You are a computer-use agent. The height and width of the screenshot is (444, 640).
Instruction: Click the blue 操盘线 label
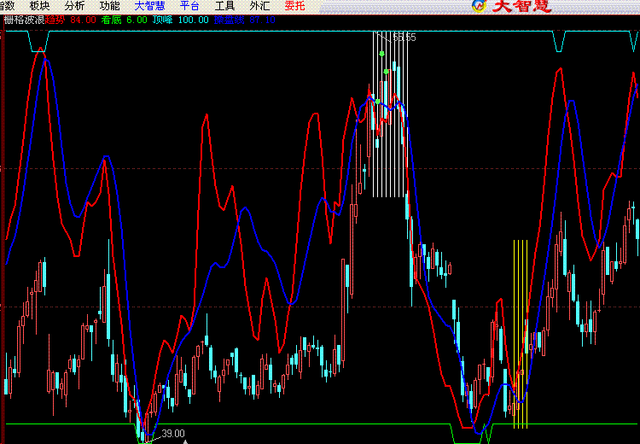tap(229, 20)
